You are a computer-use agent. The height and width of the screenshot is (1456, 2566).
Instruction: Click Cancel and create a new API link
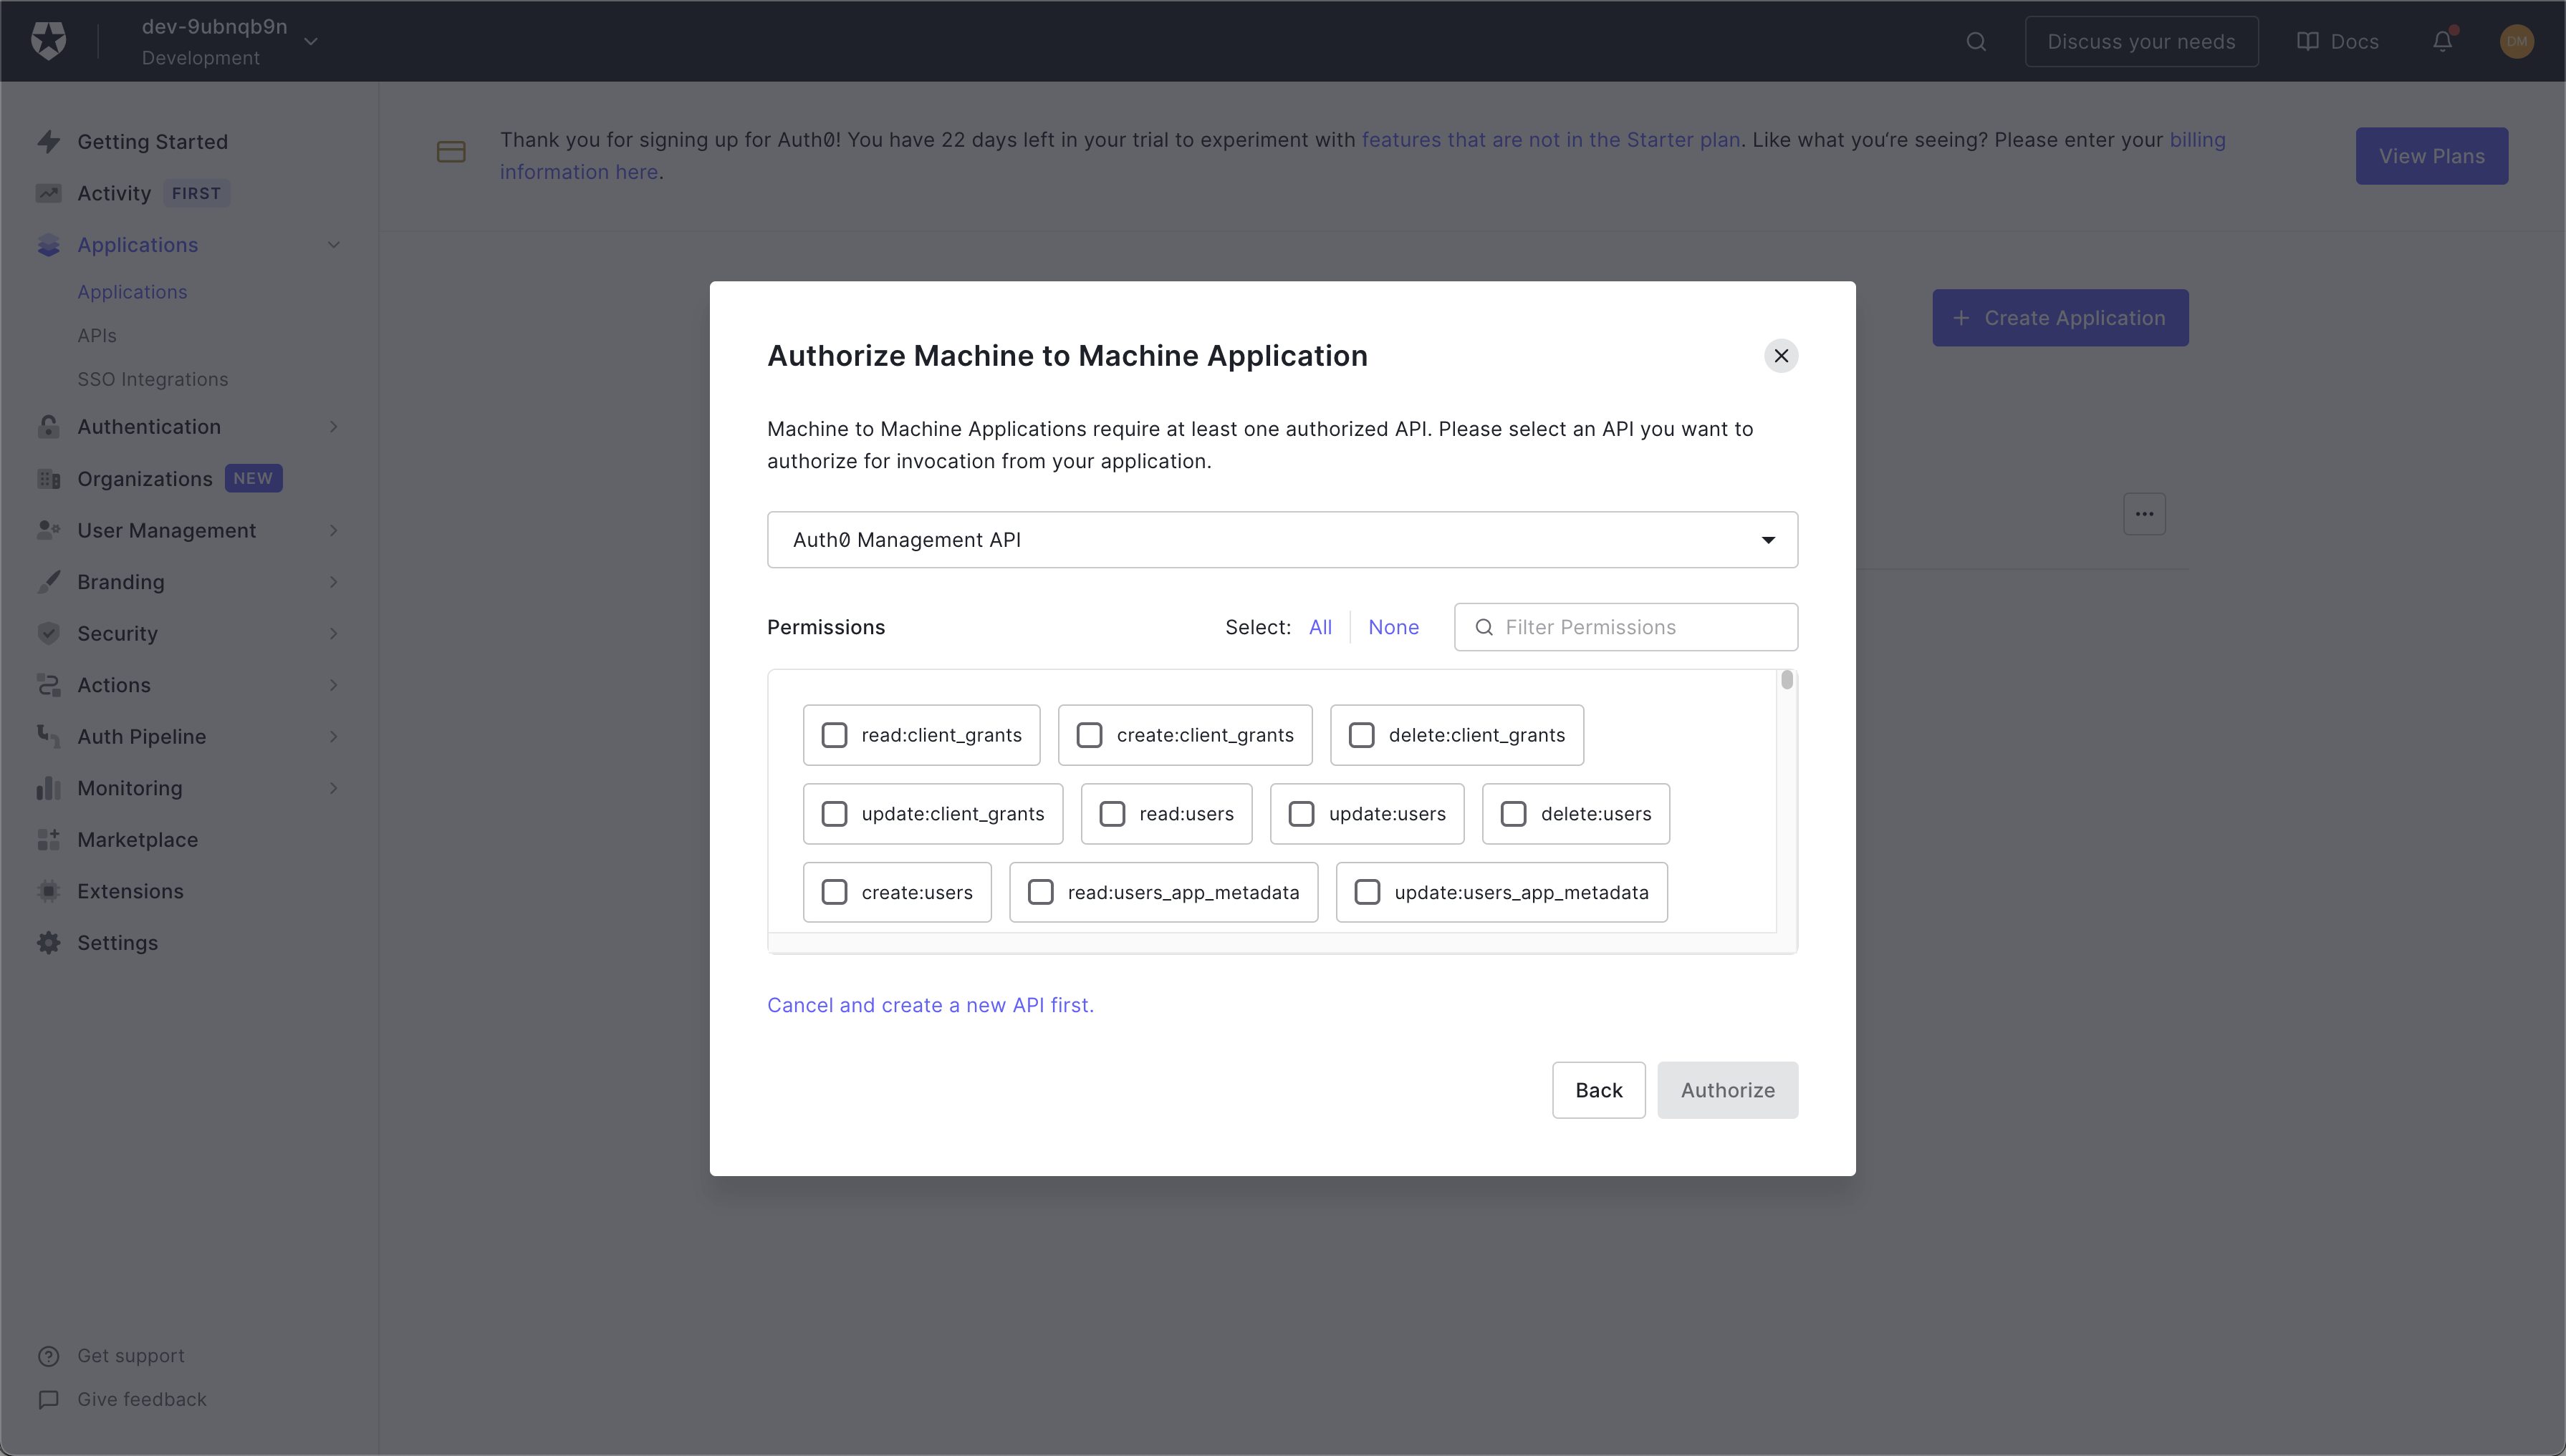(930, 1005)
